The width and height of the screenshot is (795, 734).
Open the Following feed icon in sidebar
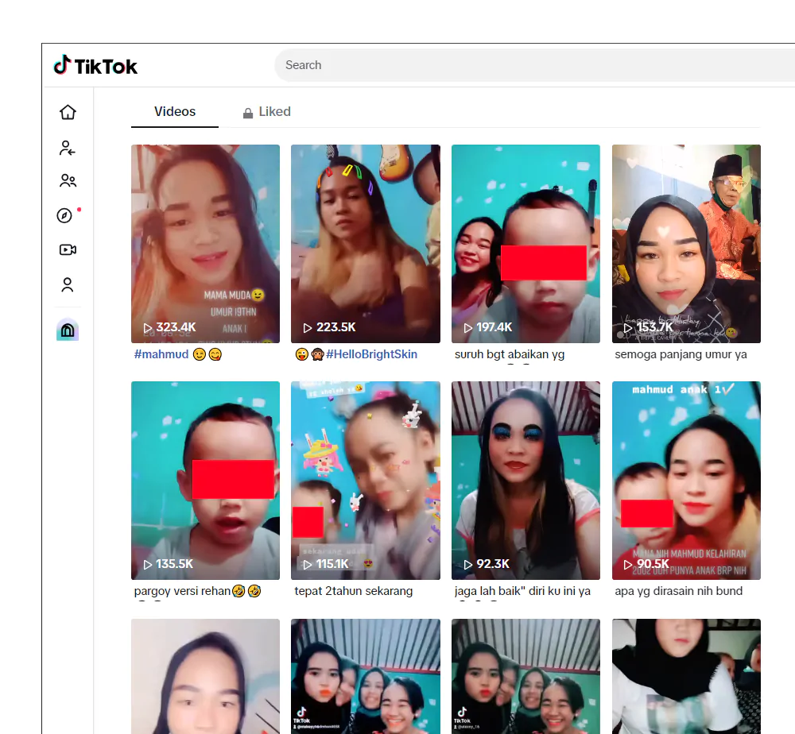point(68,148)
